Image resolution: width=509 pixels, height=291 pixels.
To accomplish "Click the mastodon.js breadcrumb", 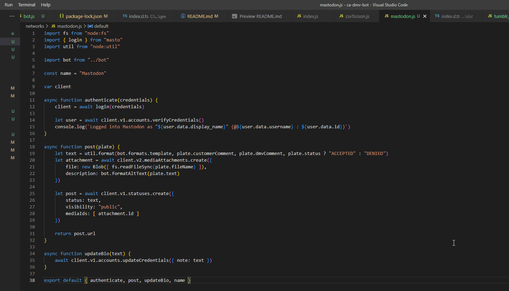I will pos(69,26).
